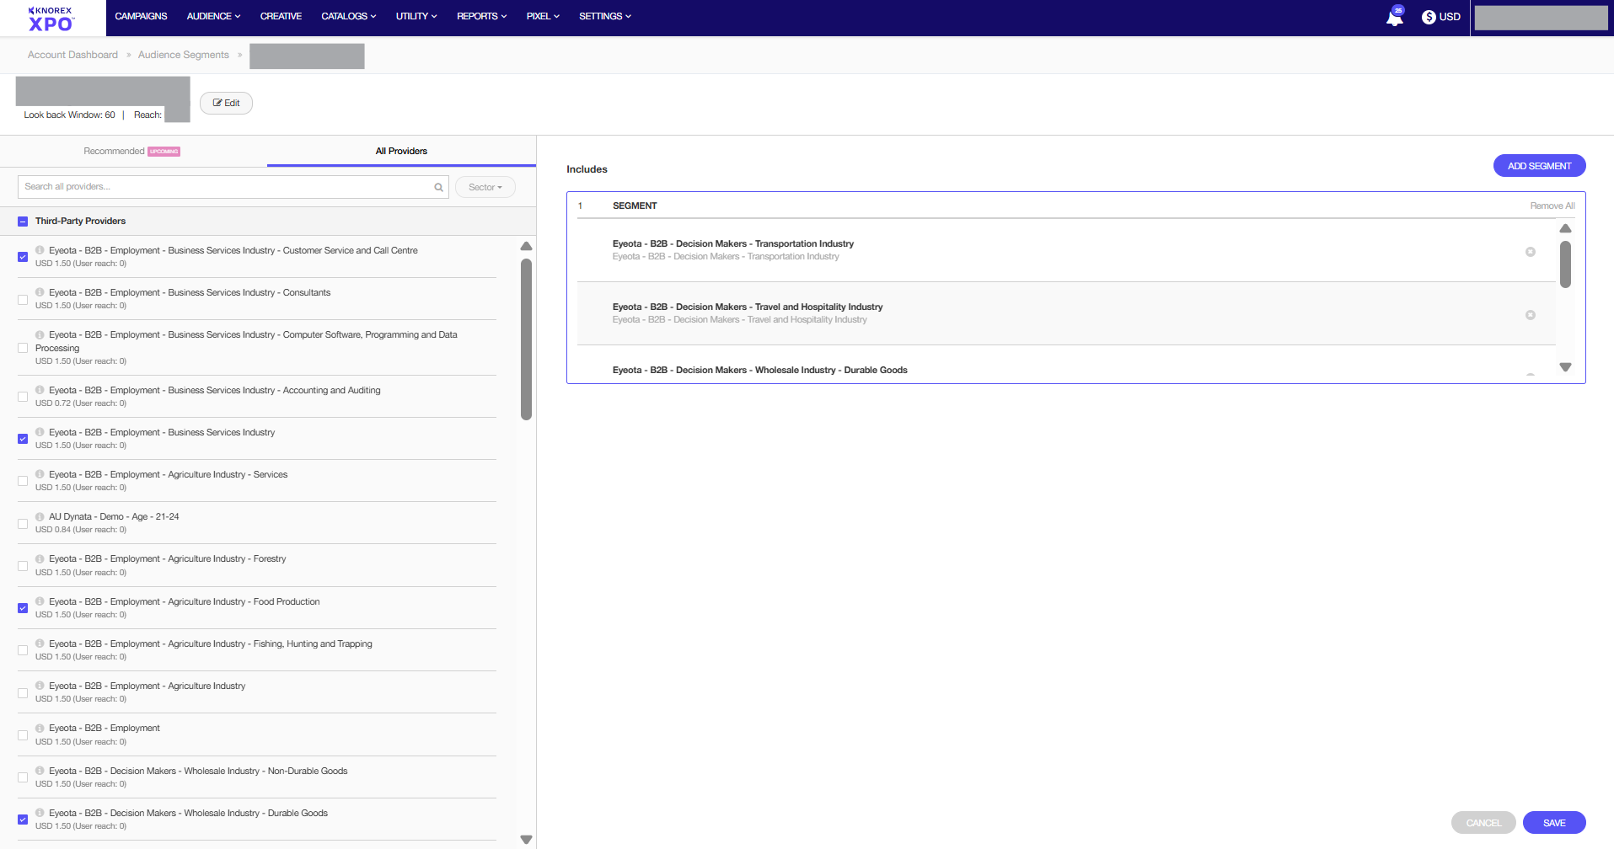Remove Travel and Hospitality segment with its x icon
1614x849 pixels.
(1531, 315)
